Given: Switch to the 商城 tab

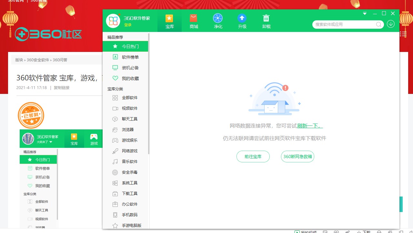Looking at the screenshot, I should point(194,21).
